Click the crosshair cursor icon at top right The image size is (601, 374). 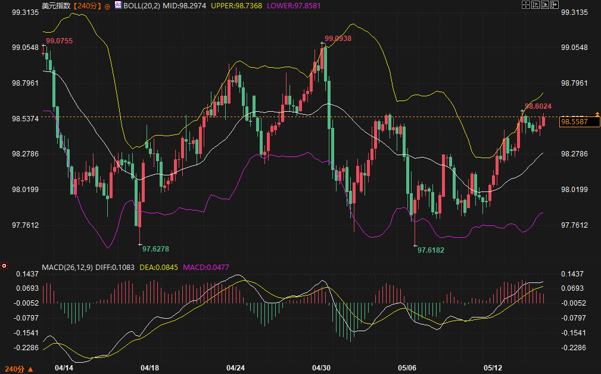pos(526,5)
